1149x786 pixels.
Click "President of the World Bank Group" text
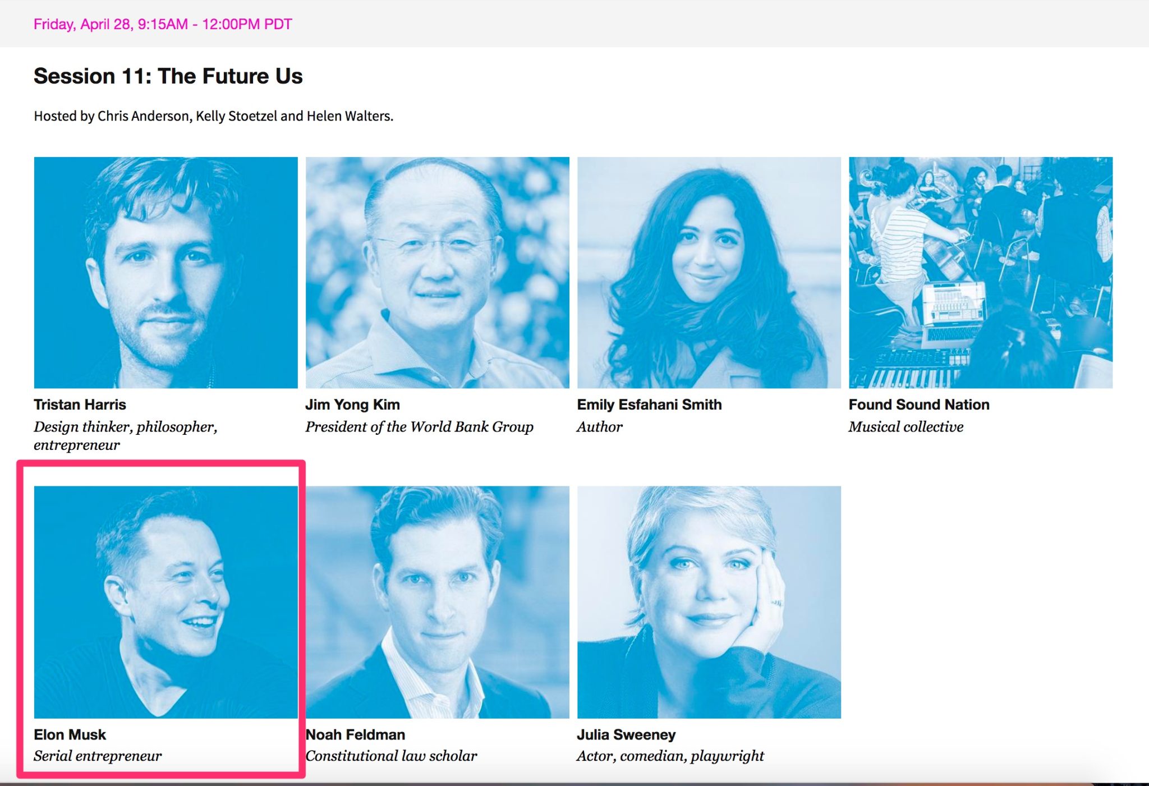[x=419, y=427]
